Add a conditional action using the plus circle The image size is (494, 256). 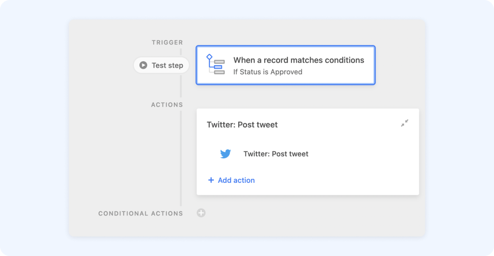(201, 213)
